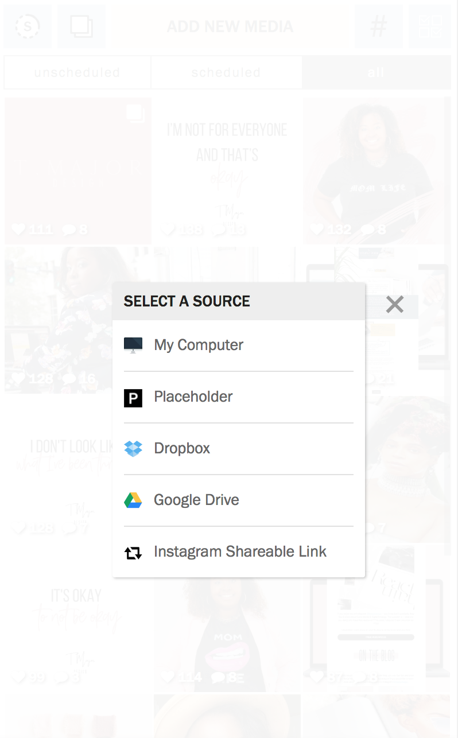Open the hashtag tool button

click(x=378, y=26)
